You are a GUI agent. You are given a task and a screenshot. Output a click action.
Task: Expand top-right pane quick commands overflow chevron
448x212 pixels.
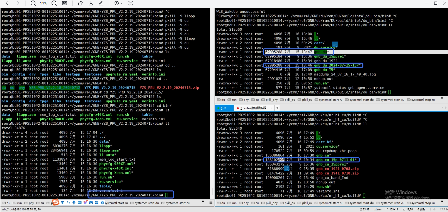[442, 98]
